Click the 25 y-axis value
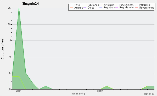 pos(9,8)
